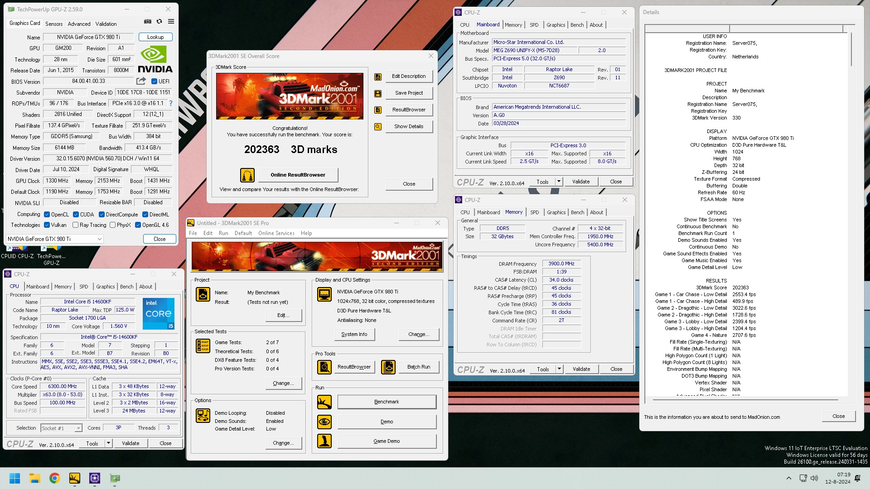This screenshot has height=489, width=870.
Task: Click the GPU-Z taskbar icon
Action: 115,478
